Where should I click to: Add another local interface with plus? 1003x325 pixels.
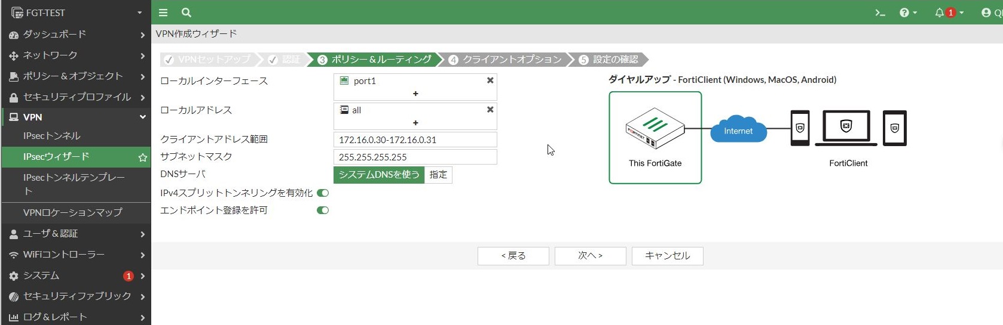coord(415,94)
